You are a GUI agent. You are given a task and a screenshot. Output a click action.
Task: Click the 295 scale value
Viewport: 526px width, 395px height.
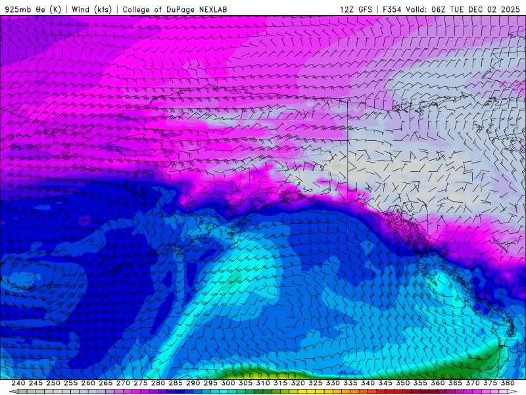pyautogui.click(x=210, y=383)
